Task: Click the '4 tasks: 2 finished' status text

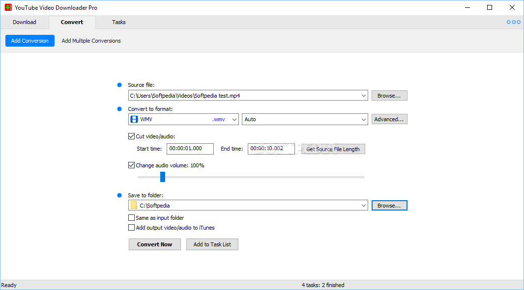Action: pyautogui.click(x=323, y=285)
